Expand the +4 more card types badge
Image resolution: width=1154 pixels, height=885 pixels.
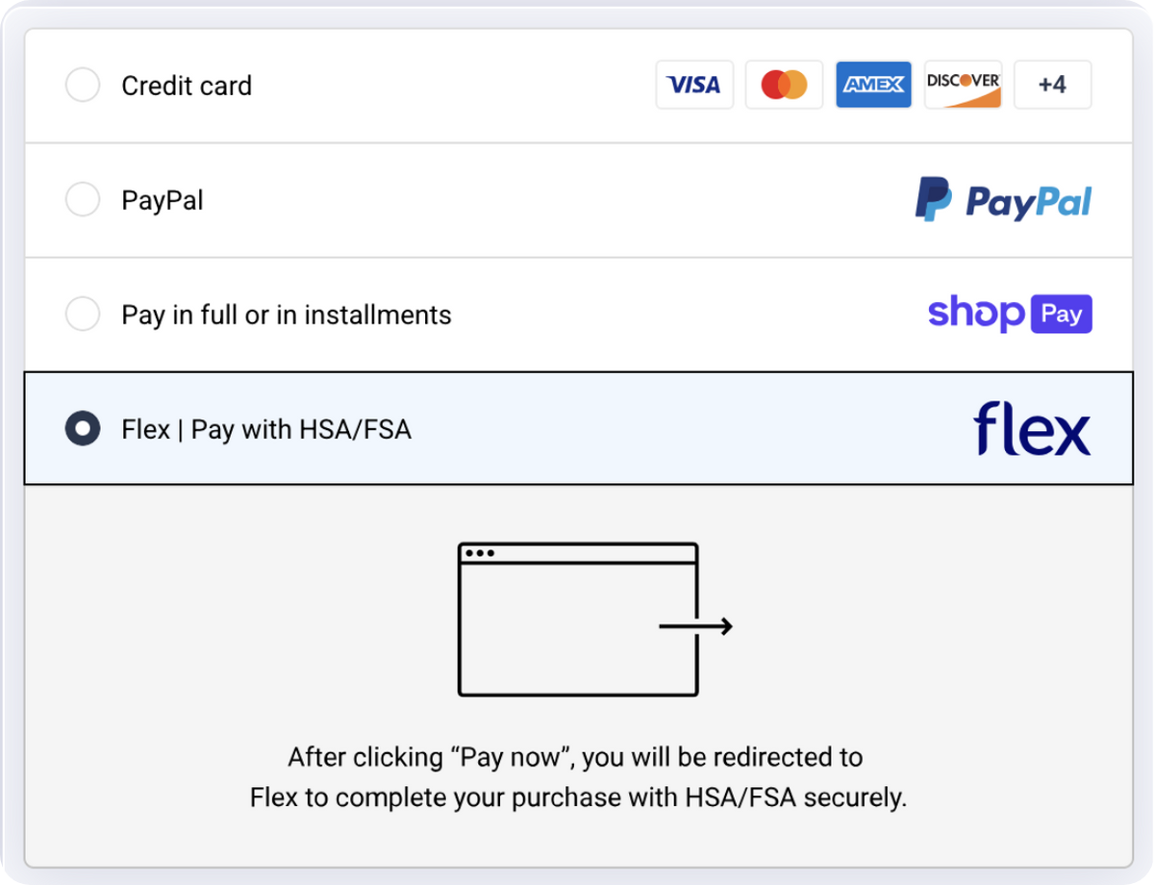[x=1052, y=85]
